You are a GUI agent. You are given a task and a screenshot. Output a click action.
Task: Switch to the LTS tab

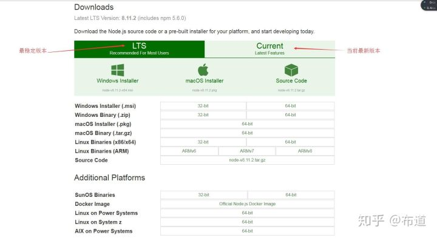coord(140,49)
